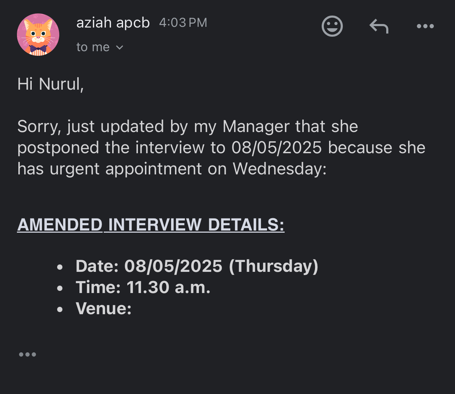Tap the Venue: bullet line
This screenshot has width=455, height=394.
tap(103, 309)
